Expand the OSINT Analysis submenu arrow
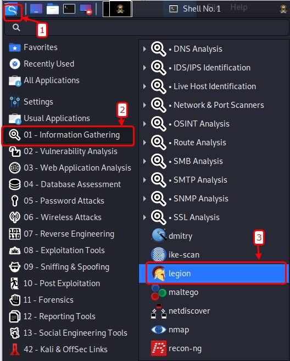The height and width of the screenshot is (361, 290). click(144, 124)
